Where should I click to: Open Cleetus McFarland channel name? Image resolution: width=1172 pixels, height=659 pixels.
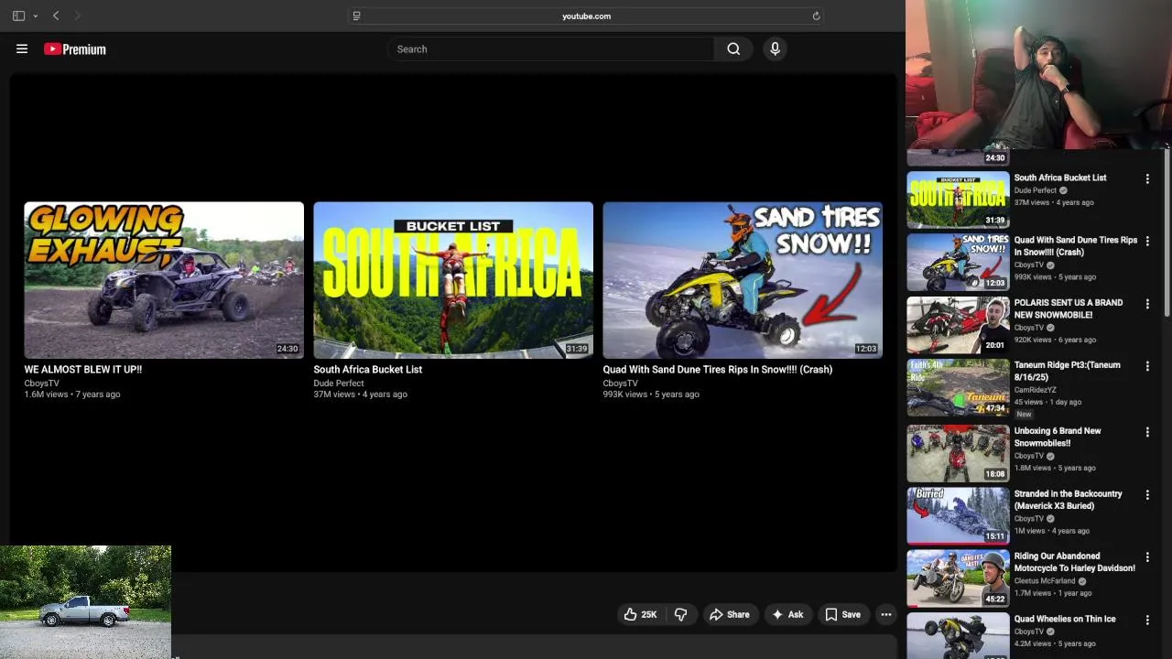1045,581
